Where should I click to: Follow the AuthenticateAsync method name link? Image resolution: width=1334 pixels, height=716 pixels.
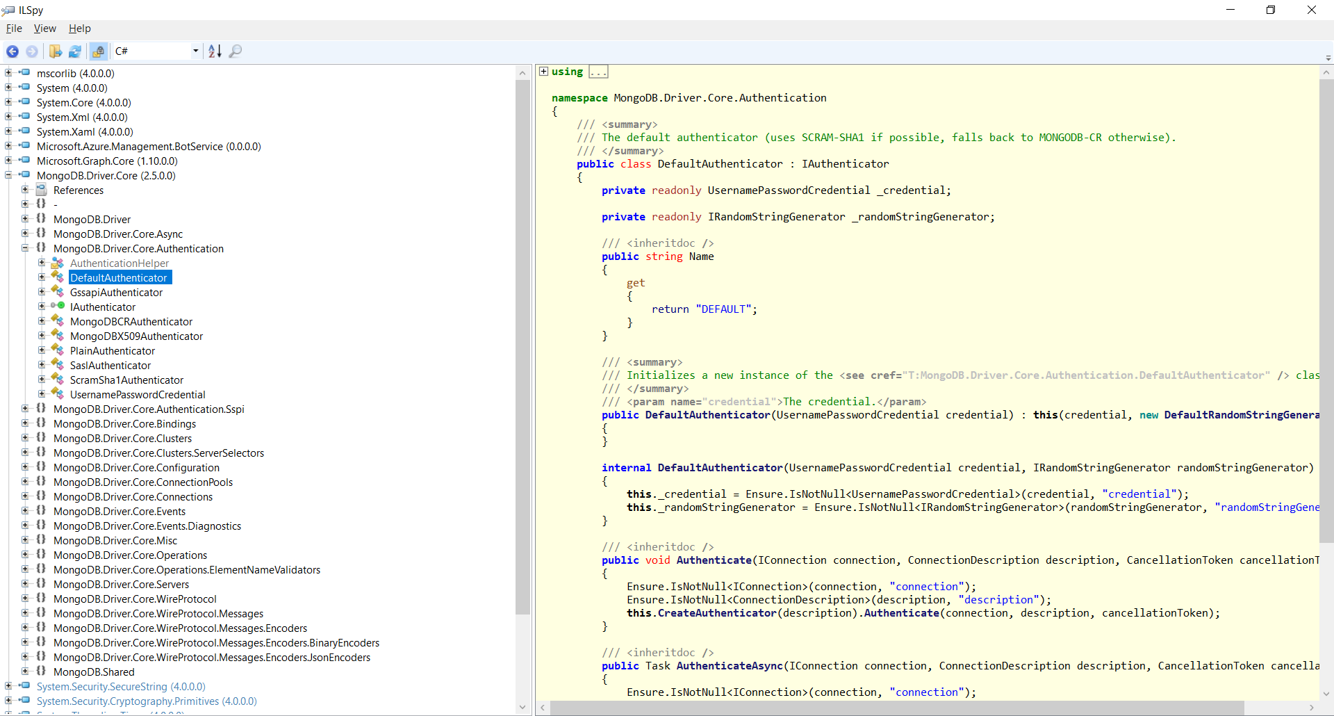point(730,666)
